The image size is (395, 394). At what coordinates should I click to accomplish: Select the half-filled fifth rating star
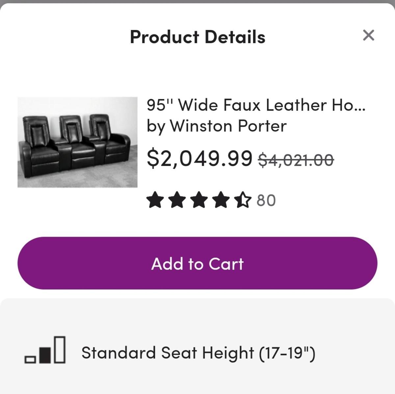click(x=243, y=200)
